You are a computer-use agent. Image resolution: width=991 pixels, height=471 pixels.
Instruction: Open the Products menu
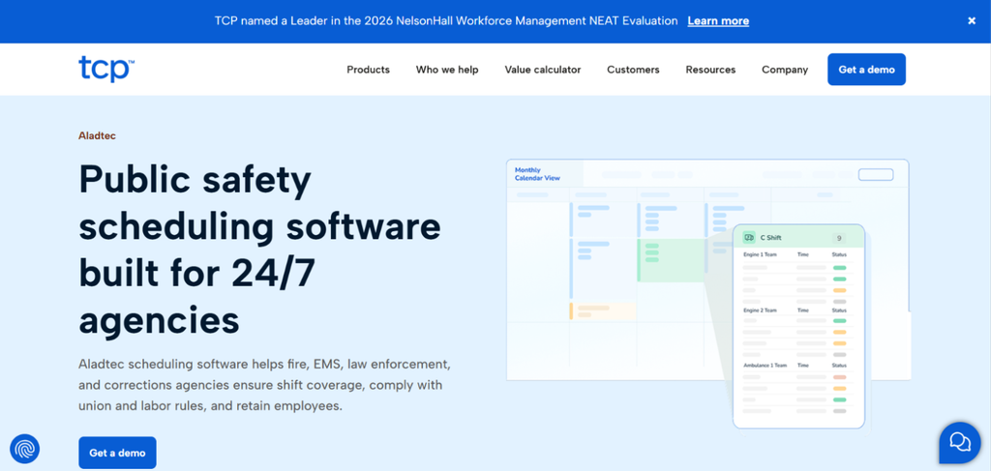[368, 70]
